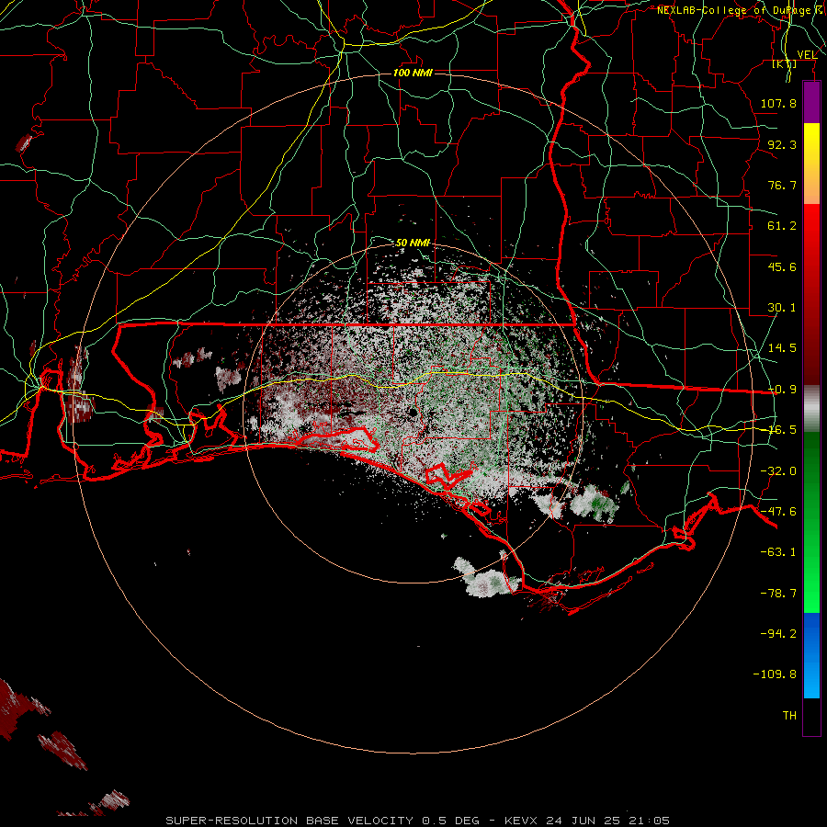Click the TH legend label

click(x=789, y=716)
